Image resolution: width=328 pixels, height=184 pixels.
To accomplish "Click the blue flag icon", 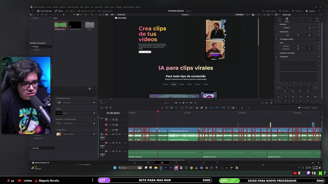I will pos(211,108).
